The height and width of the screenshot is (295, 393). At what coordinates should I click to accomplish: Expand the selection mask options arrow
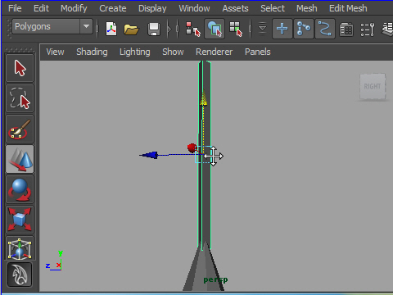[262, 29]
